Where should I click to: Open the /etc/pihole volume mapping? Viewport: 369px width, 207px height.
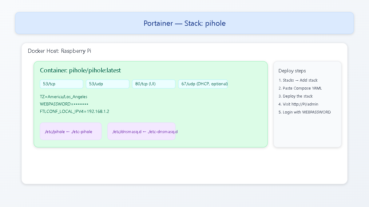click(70, 131)
